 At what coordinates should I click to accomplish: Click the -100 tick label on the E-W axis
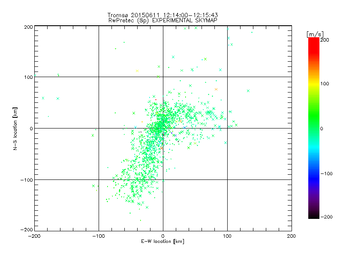99,236
